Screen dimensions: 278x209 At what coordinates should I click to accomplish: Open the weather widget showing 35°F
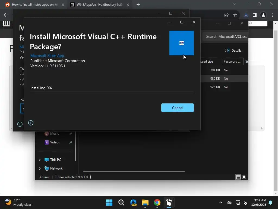coord(18,202)
